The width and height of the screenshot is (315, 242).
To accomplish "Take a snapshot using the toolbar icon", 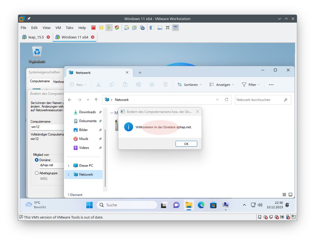I will [127, 28].
